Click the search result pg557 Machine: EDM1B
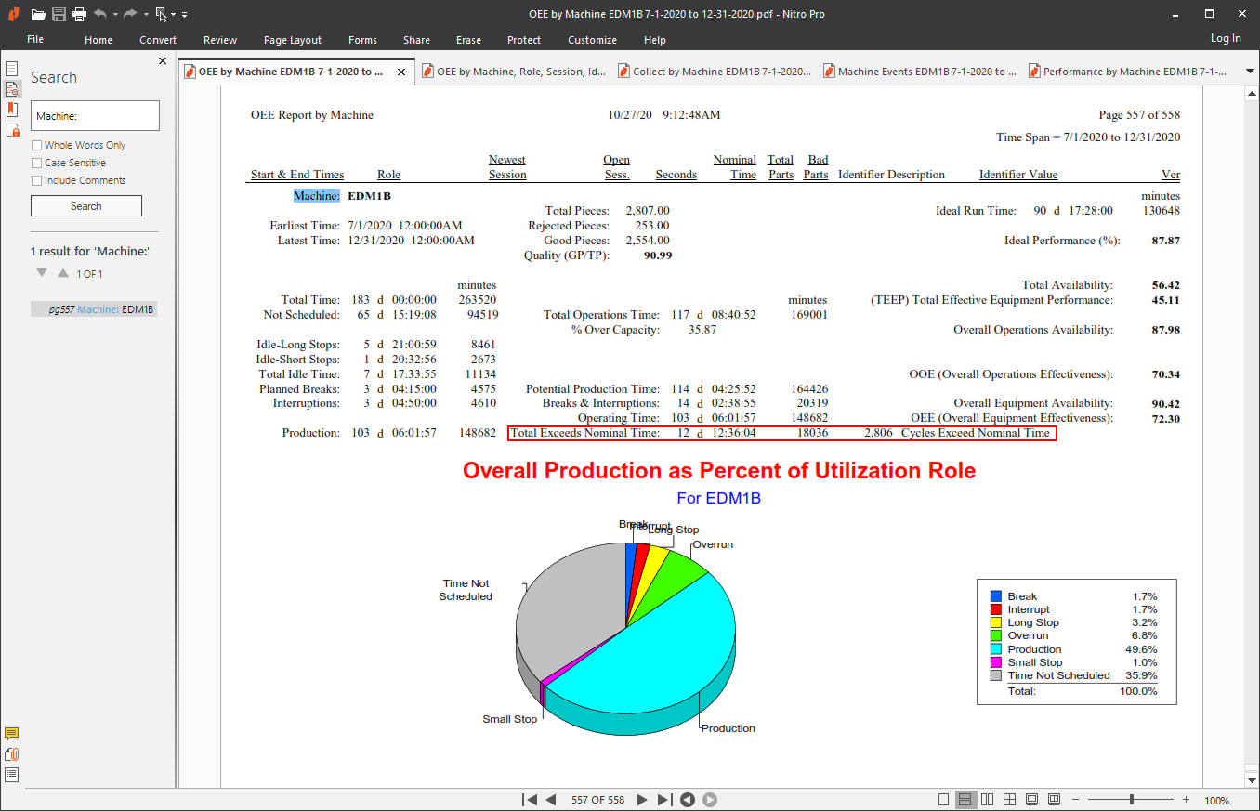Viewport: 1260px width, 811px height. click(x=94, y=309)
